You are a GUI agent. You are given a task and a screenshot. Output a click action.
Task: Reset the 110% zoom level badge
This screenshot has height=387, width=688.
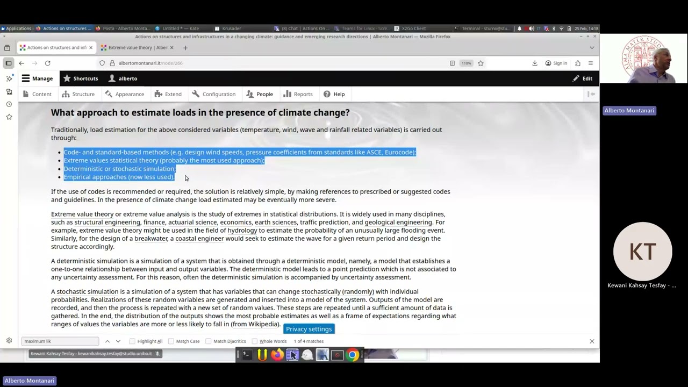tap(466, 63)
